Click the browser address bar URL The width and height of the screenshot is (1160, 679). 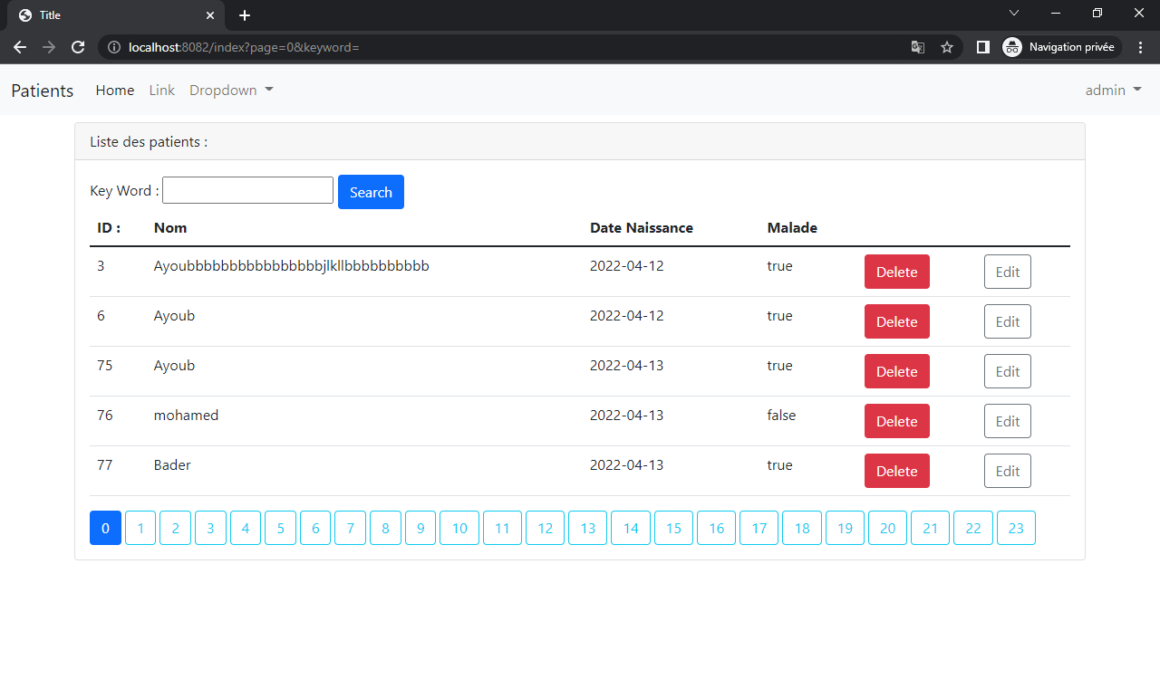pyautogui.click(x=245, y=47)
